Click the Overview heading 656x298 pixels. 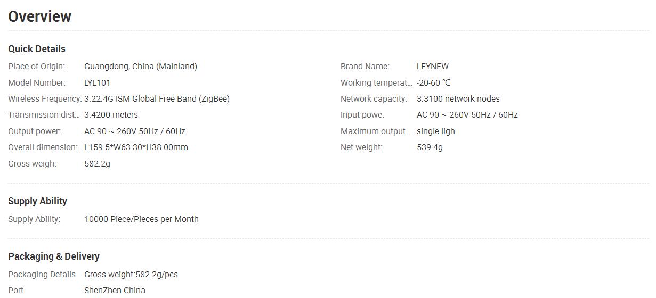click(x=39, y=16)
